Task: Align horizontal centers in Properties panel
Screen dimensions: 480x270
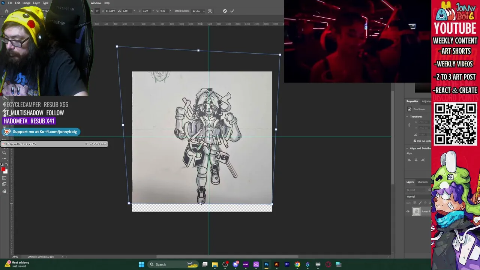Action: point(416,160)
